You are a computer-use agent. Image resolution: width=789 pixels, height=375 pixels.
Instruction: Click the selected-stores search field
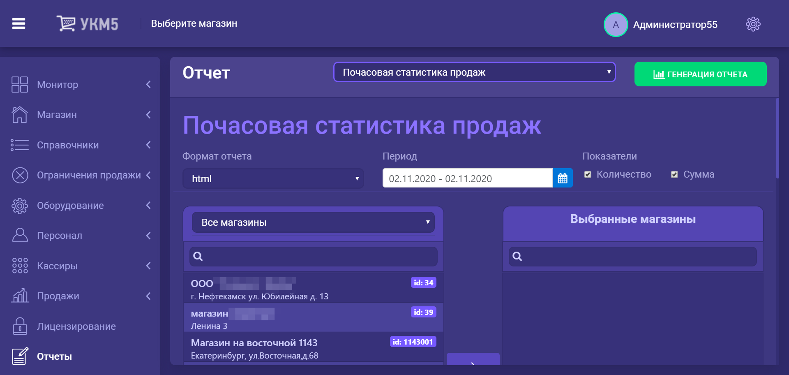pyautogui.click(x=632, y=256)
